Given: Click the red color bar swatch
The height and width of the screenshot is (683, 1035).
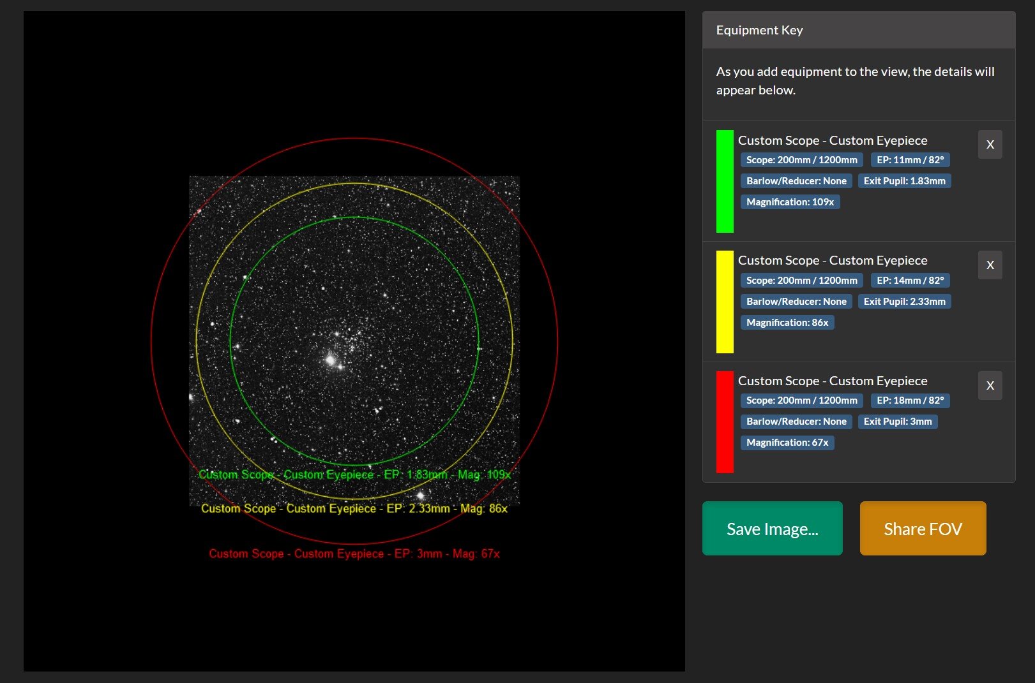Looking at the screenshot, I should coord(725,422).
